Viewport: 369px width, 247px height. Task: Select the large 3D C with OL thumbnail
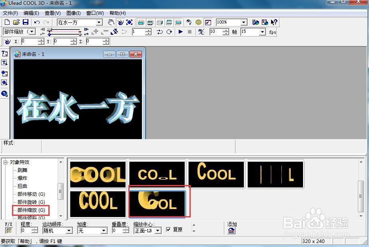pos(157,204)
